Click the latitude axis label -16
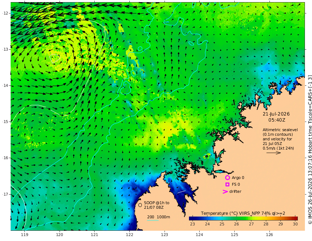The width and height of the screenshot is (312, 241). [5, 158]
